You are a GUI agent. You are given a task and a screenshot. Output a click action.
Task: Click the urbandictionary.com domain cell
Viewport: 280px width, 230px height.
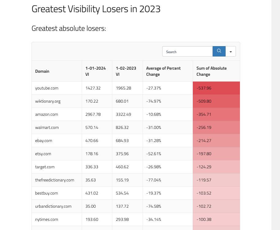tap(53, 206)
